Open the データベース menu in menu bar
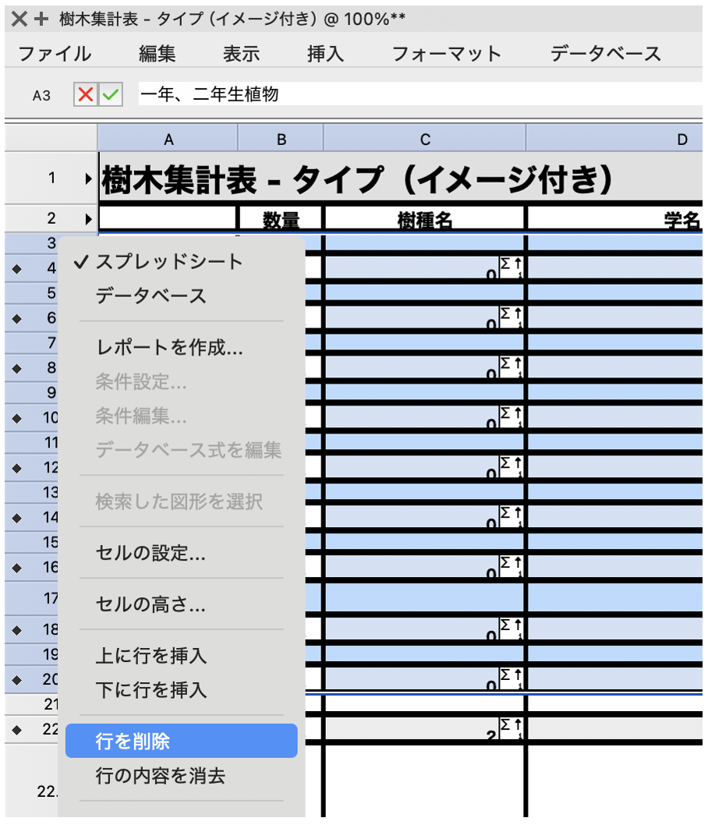 605,54
